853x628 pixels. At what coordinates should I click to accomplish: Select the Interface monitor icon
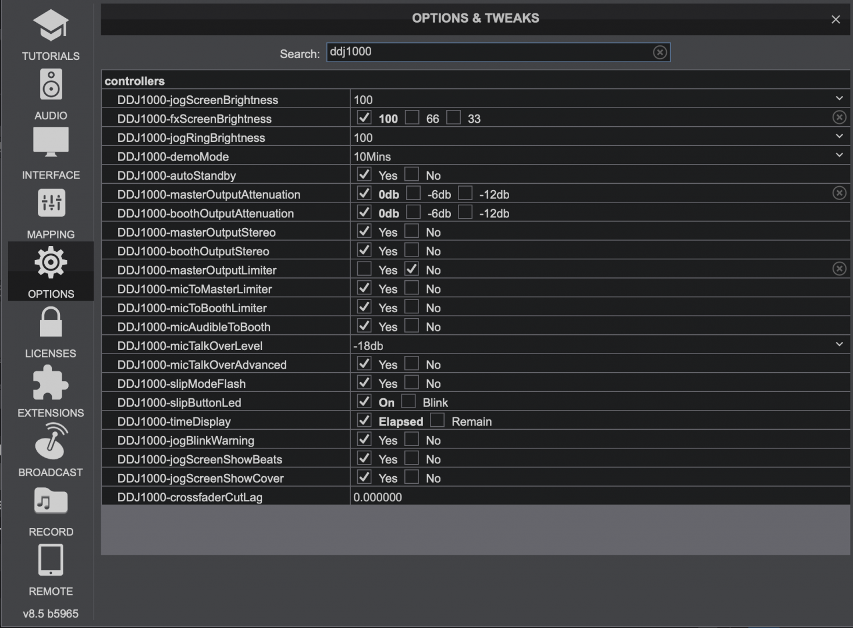coord(51,142)
